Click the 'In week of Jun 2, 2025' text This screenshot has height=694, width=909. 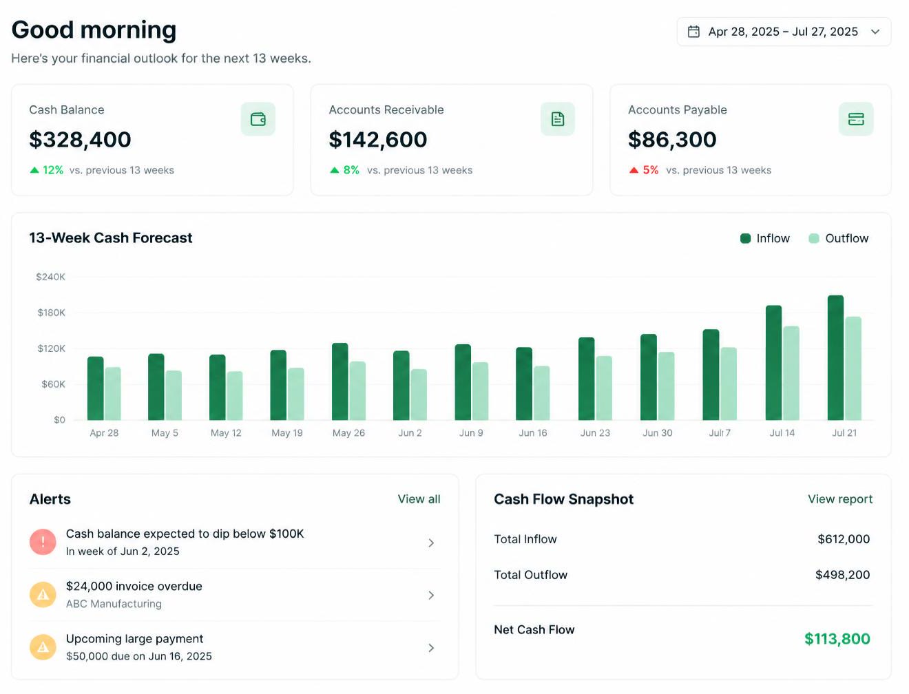click(123, 551)
